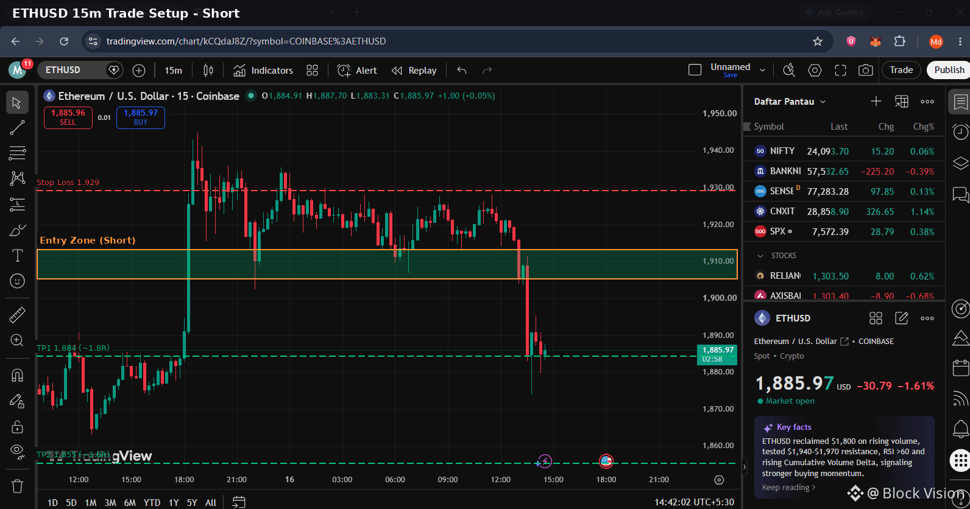Open the timezone menu showing UTC+5:30
Image resolution: width=970 pixels, height=509 pixels.
pyautogui.click(x=694, y=502)
